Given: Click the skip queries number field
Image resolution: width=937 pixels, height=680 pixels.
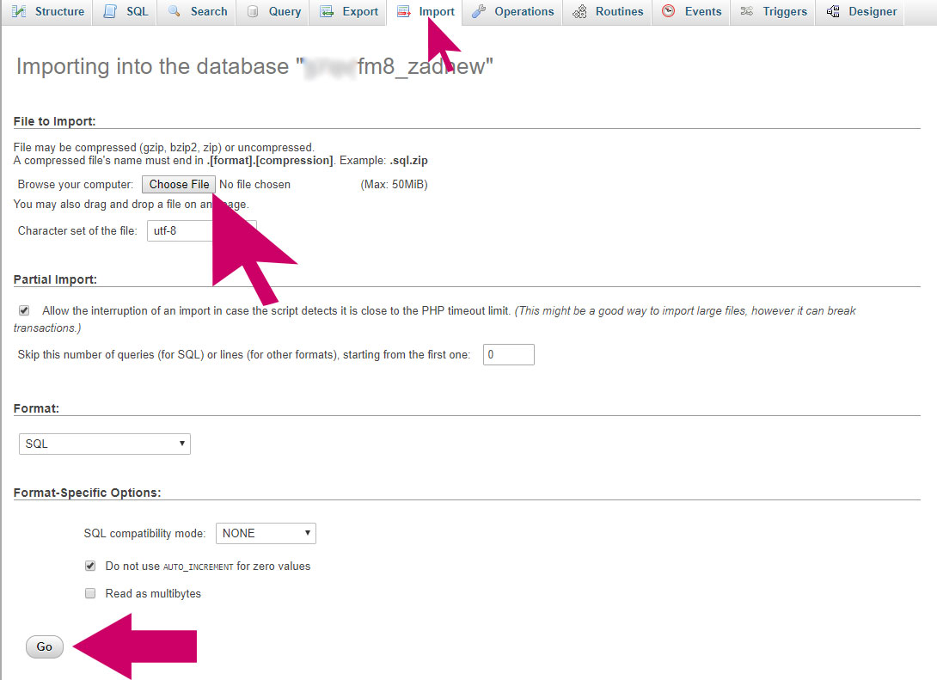Looking at the screenshot, I should (508, 354).
